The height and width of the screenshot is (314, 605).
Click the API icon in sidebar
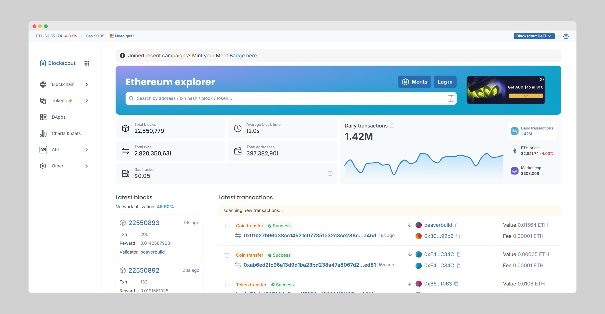(43, 149)
